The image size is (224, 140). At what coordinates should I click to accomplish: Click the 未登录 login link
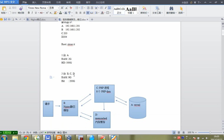coord(185,2)
